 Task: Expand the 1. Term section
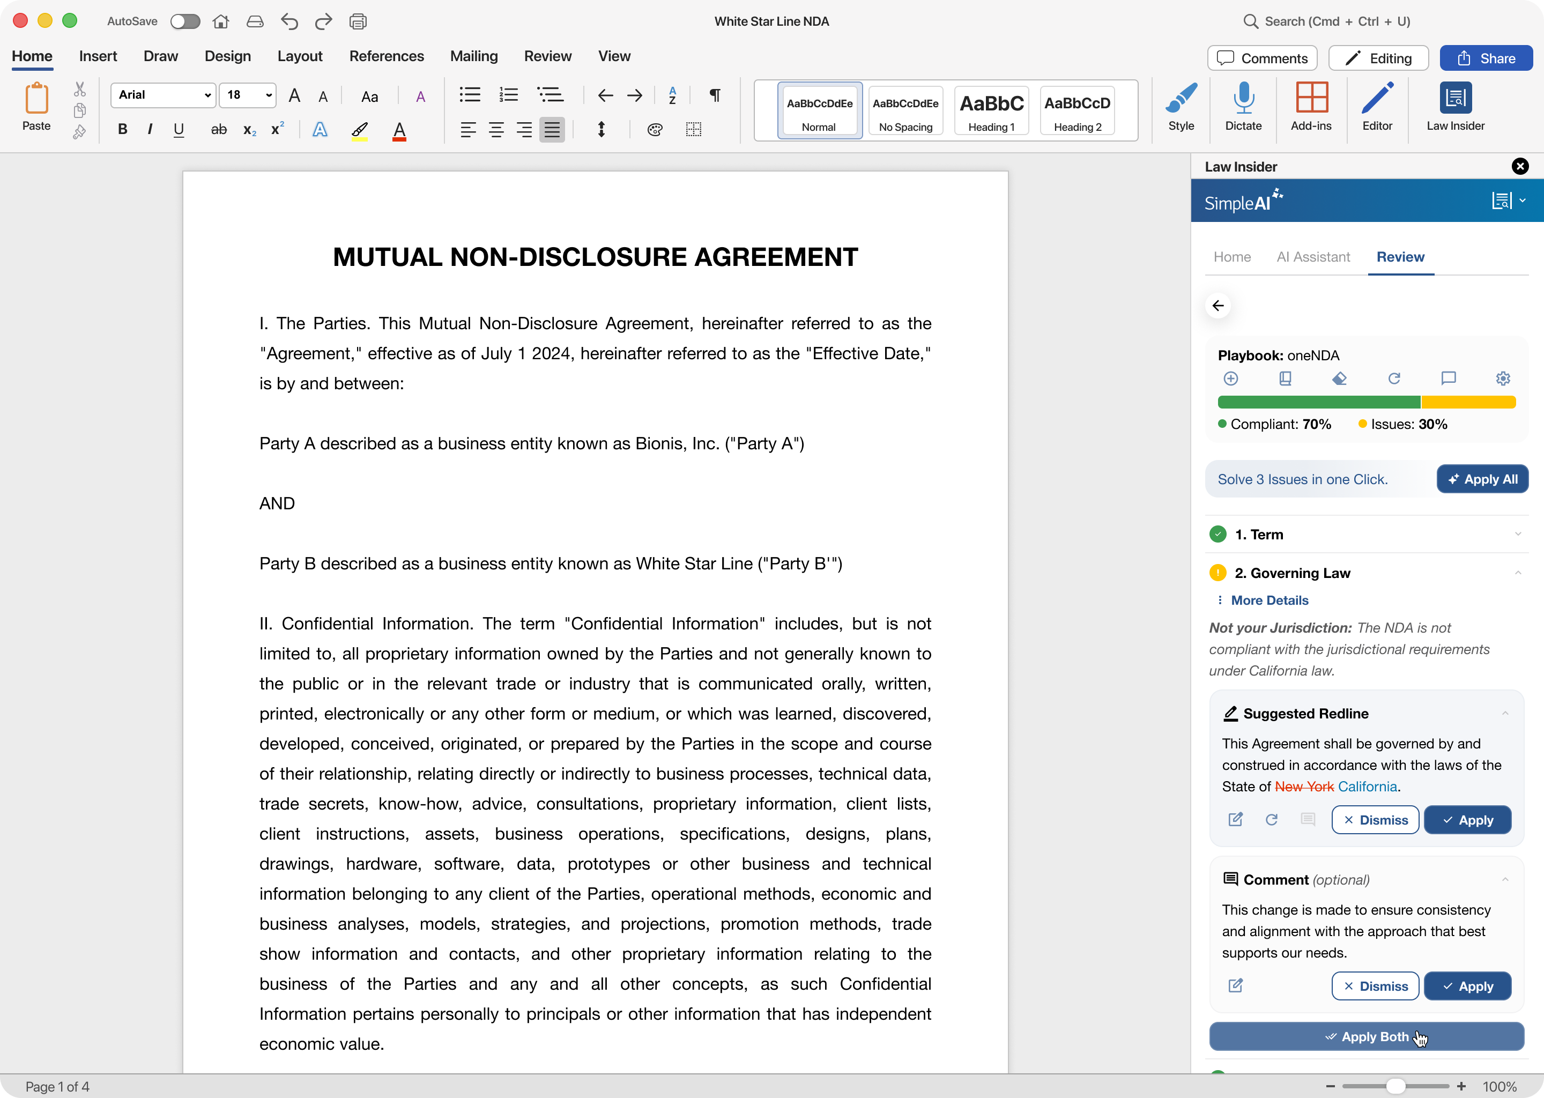pyautogui.click(x=1517, y=534)
